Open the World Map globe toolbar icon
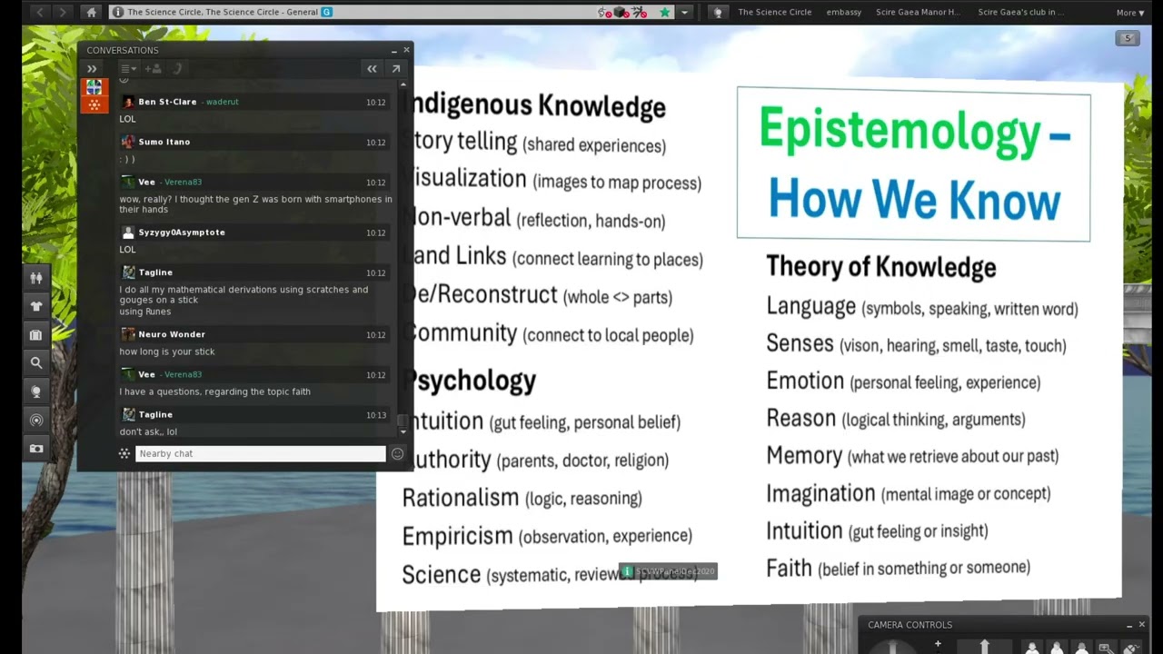Image resolution: width=1163 pixels, height=654 pixels. 36,391
